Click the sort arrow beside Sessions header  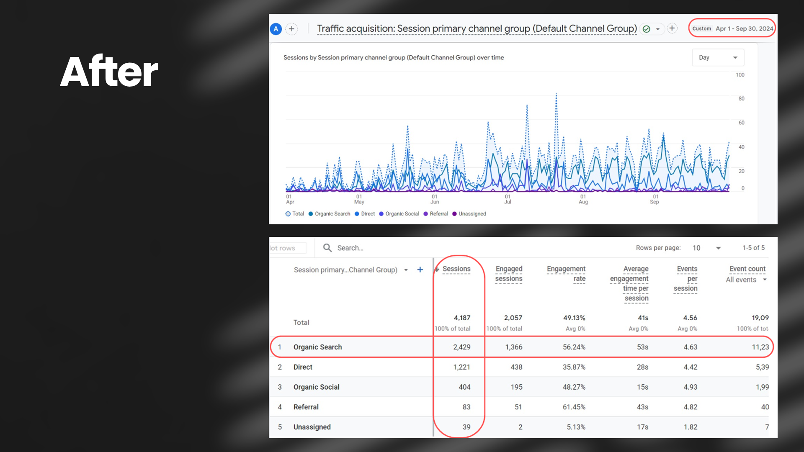tap(437, 269)
